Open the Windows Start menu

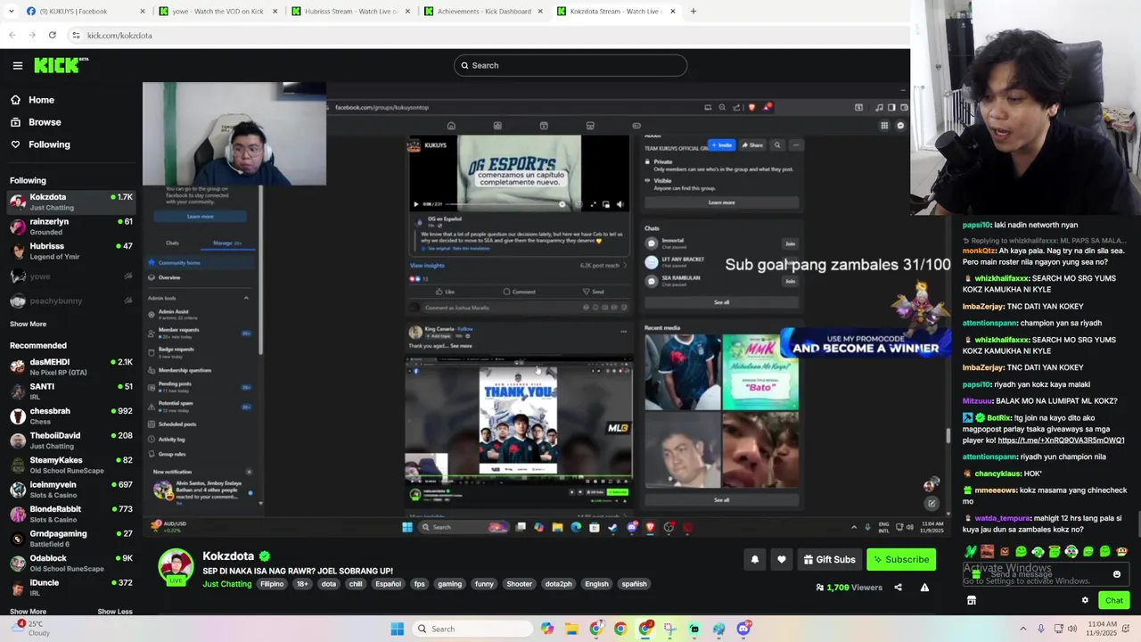point(398,629)
